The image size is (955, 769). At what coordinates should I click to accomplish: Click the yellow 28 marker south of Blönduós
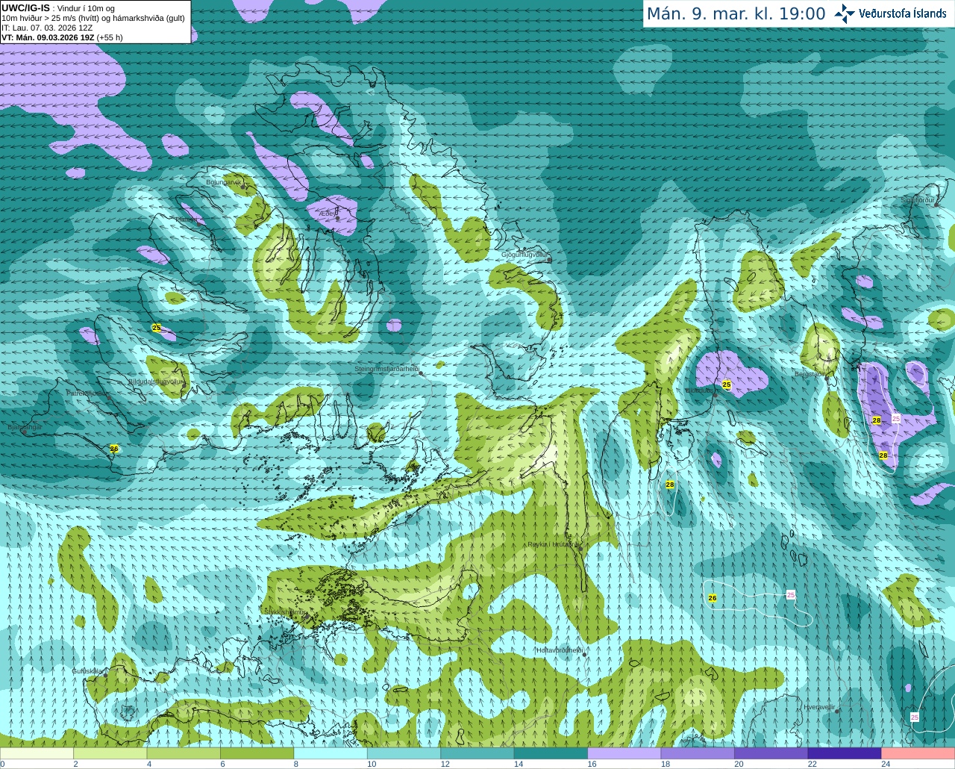coord(670,485)
